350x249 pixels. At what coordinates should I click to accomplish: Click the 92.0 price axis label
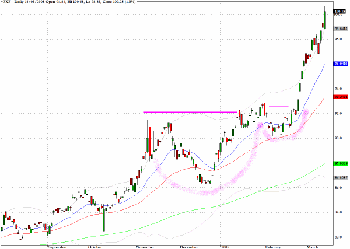pos(338,114)
